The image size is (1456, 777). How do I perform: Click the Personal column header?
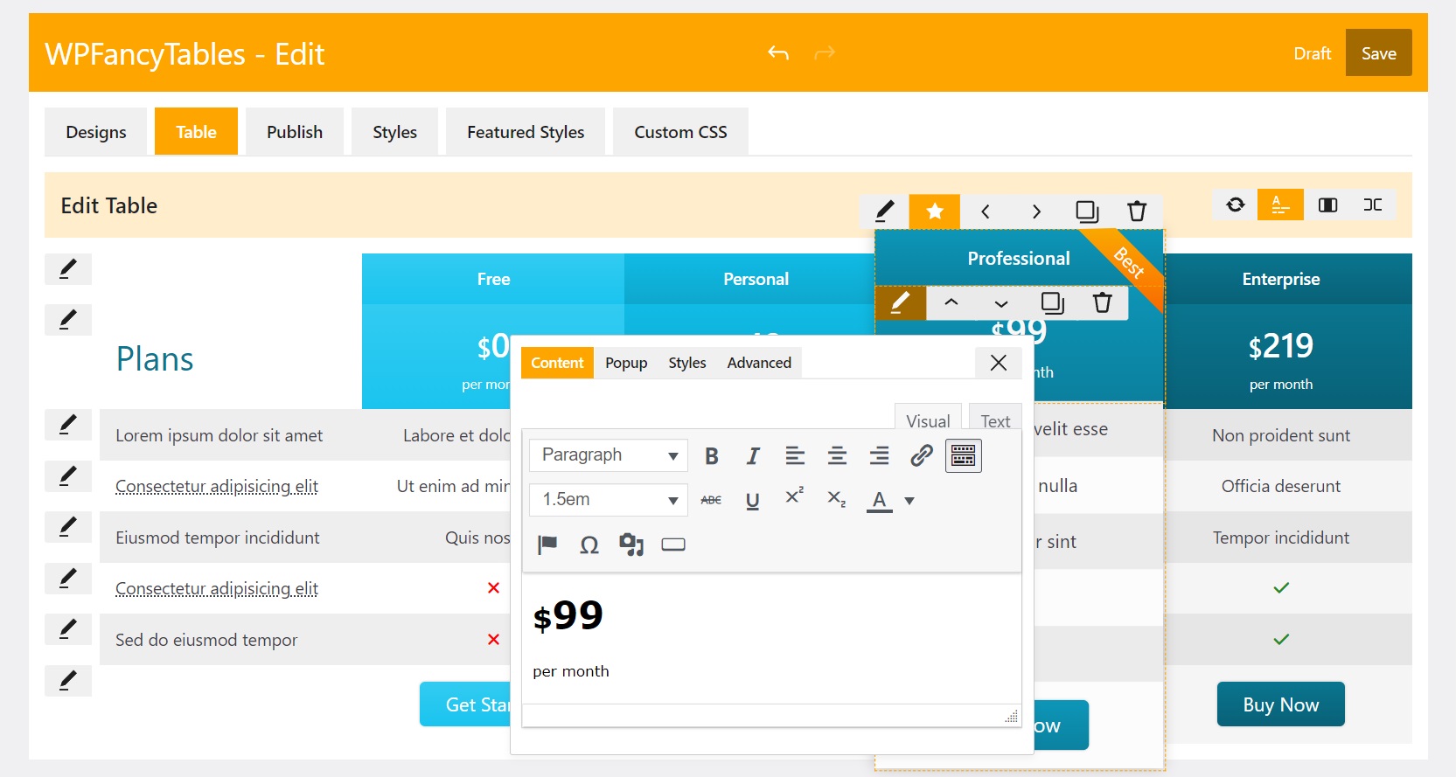tap(756, 279)
